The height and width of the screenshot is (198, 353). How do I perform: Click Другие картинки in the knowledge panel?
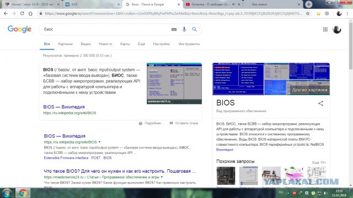click(309, 90)
